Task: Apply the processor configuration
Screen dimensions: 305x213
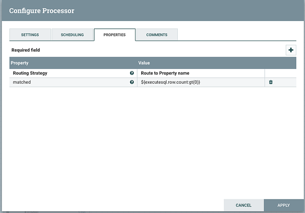Action: (x=284, y=205)
